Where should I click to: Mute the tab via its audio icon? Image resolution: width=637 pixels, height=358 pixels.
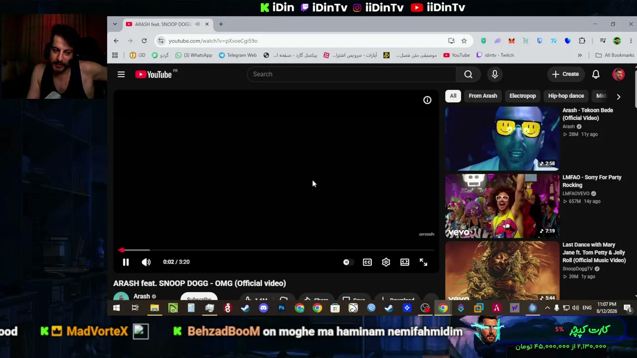pyautogui.click(x=198, y=24)
